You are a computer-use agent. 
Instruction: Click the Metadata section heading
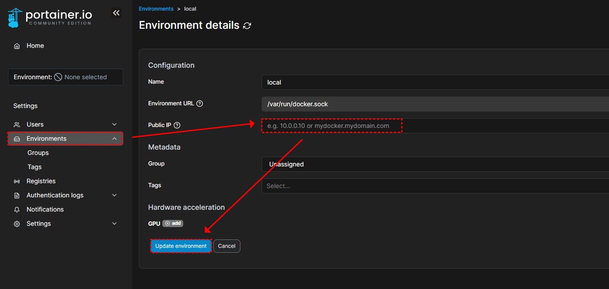(x=164, y=147)
